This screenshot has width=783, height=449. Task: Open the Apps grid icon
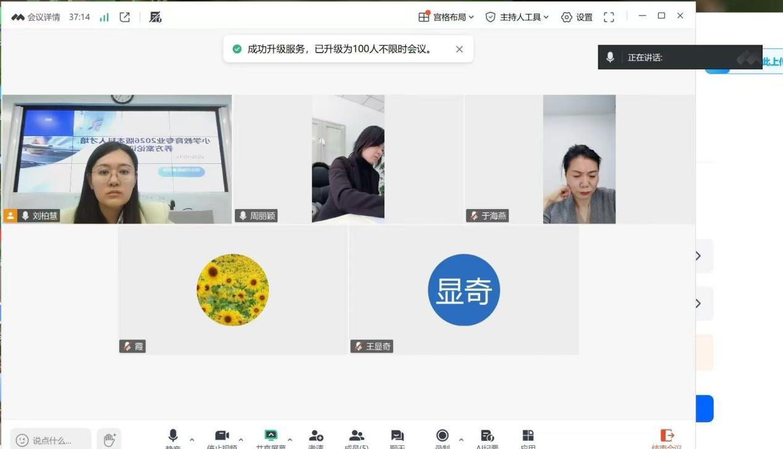pyautogui.click(x=528, y=437)
